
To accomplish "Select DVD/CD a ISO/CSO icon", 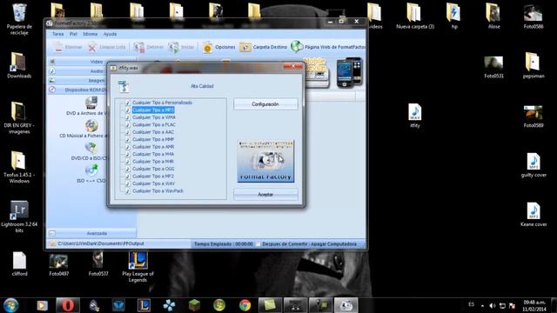I will pos(91,149).
